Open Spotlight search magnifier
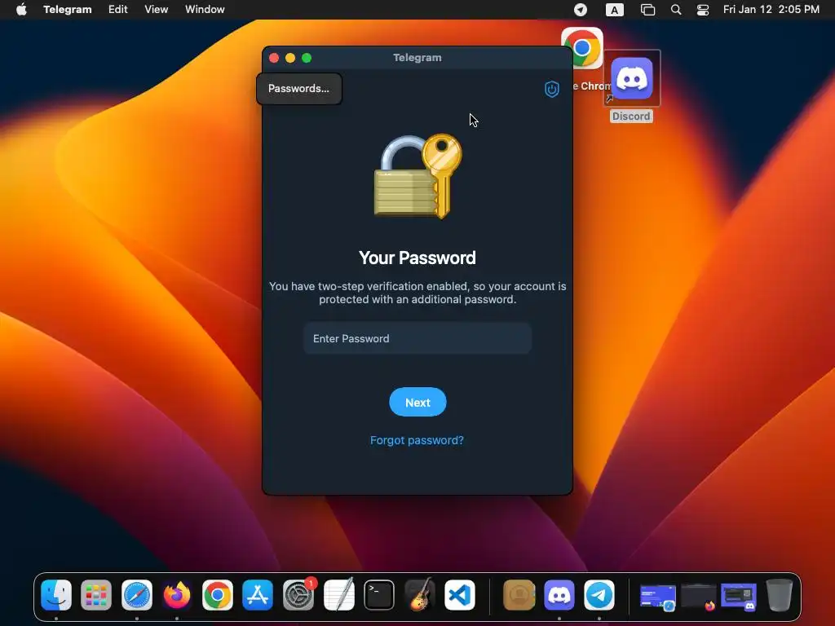The width and height of the screenshot is (835, 626). (676, 10)
